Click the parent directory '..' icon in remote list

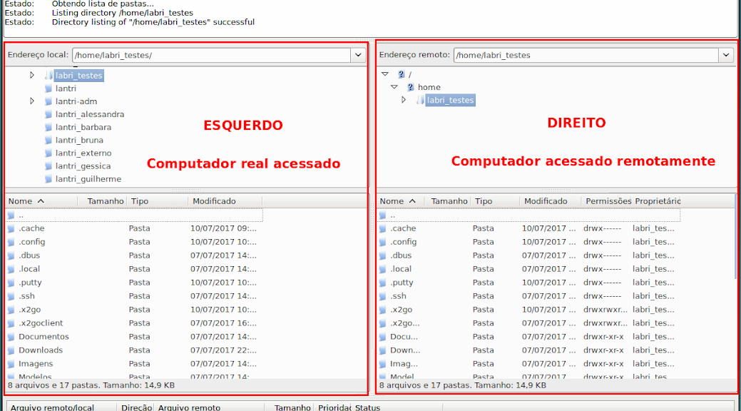382,215
